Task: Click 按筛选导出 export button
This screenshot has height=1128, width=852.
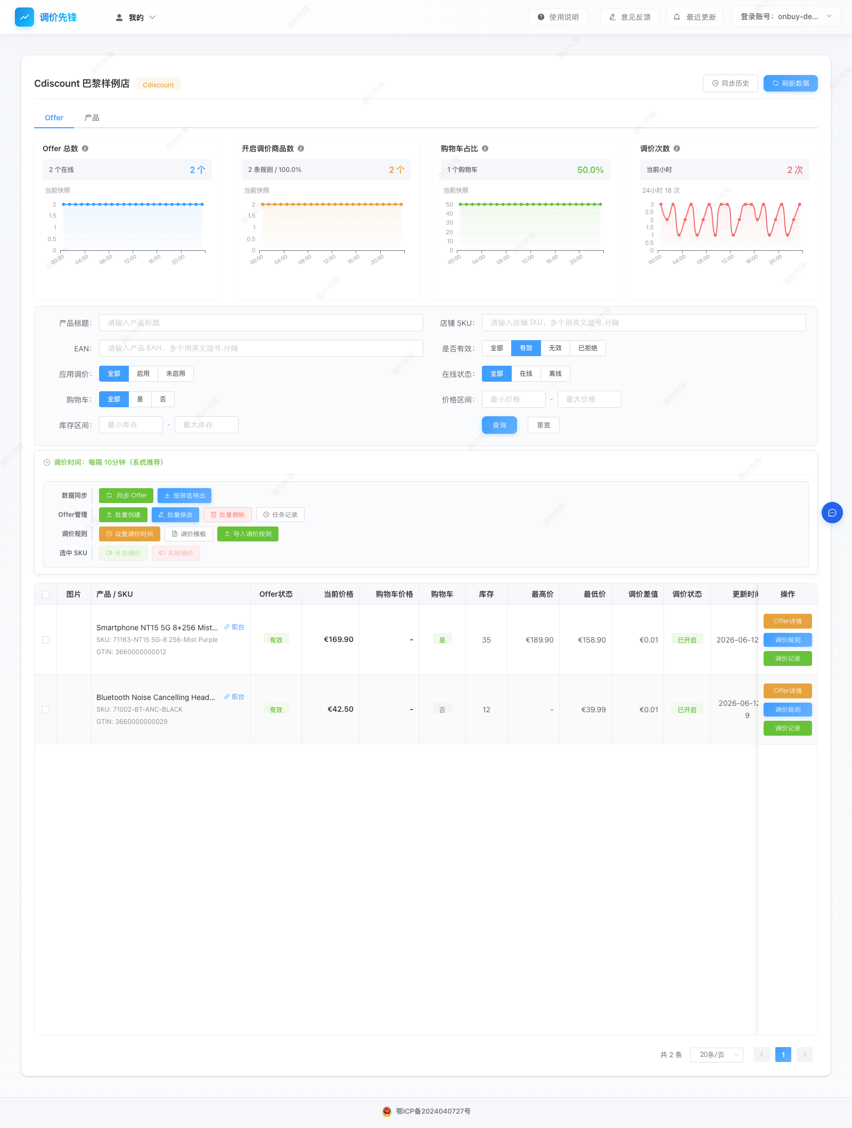Action: click(x=185, y=496)
